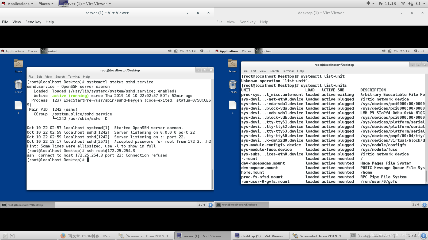Open View menu in server Virt Viewer
Image resolution: width=428 pixels, height=240 pixels.
tap(17, 22)
